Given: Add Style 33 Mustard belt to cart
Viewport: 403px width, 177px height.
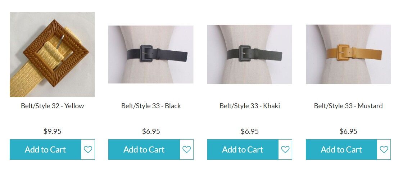Looking at the screenshot, I should [x=341, y=150].
